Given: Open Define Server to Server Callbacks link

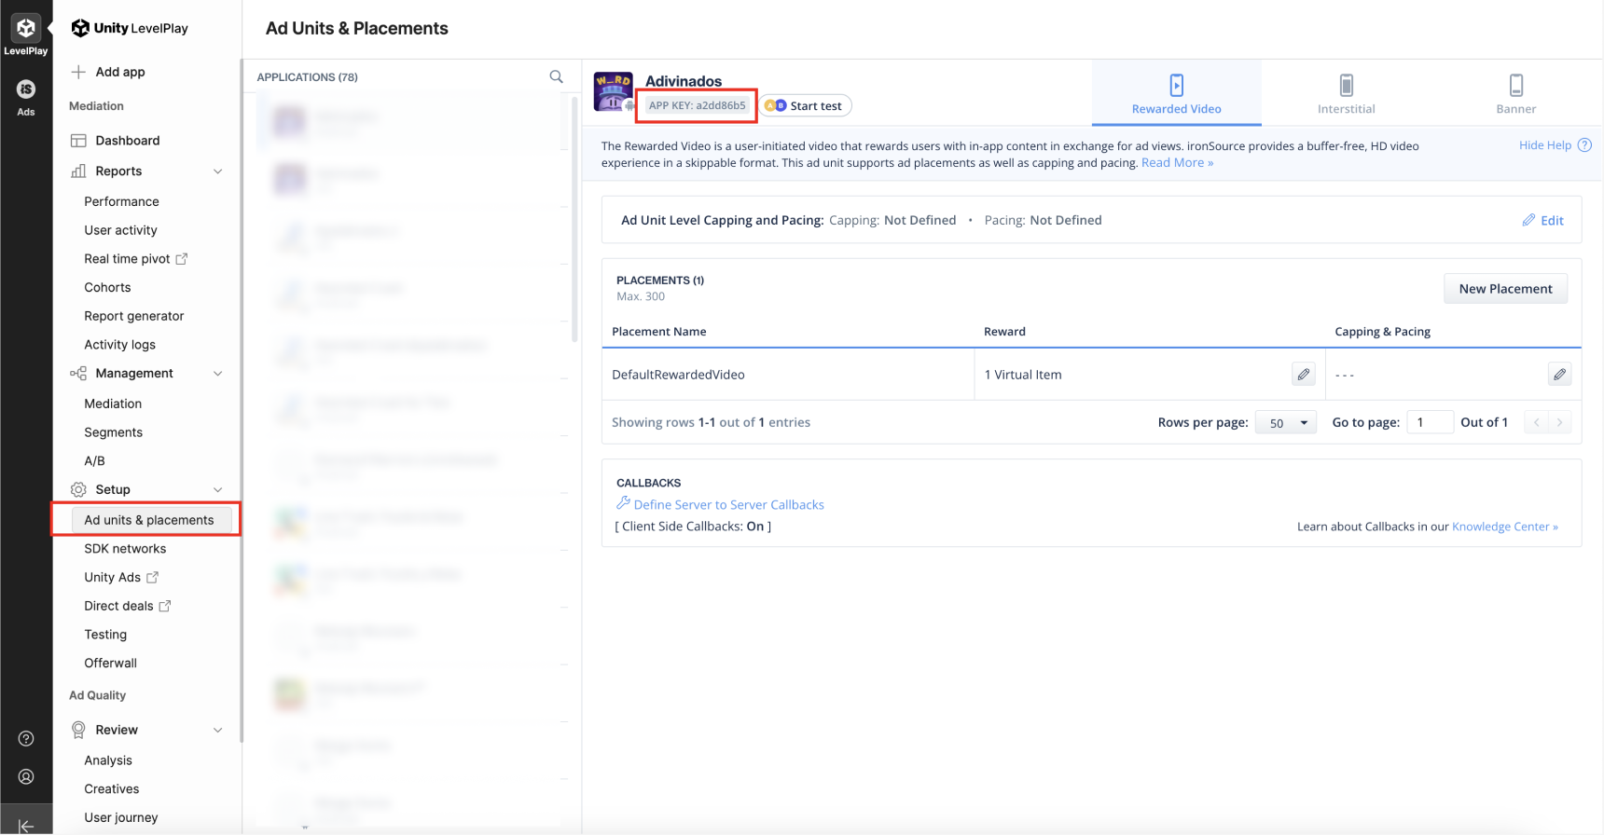Looking at the screenshot, I should tap(728, 505).
